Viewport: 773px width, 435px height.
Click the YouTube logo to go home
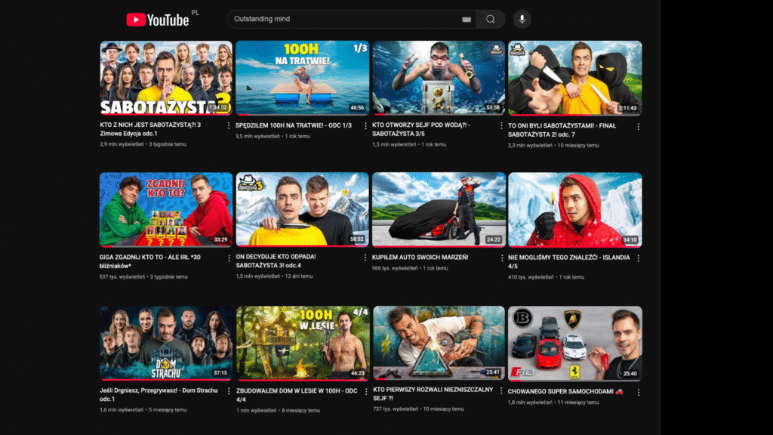(x=157, y=20)
